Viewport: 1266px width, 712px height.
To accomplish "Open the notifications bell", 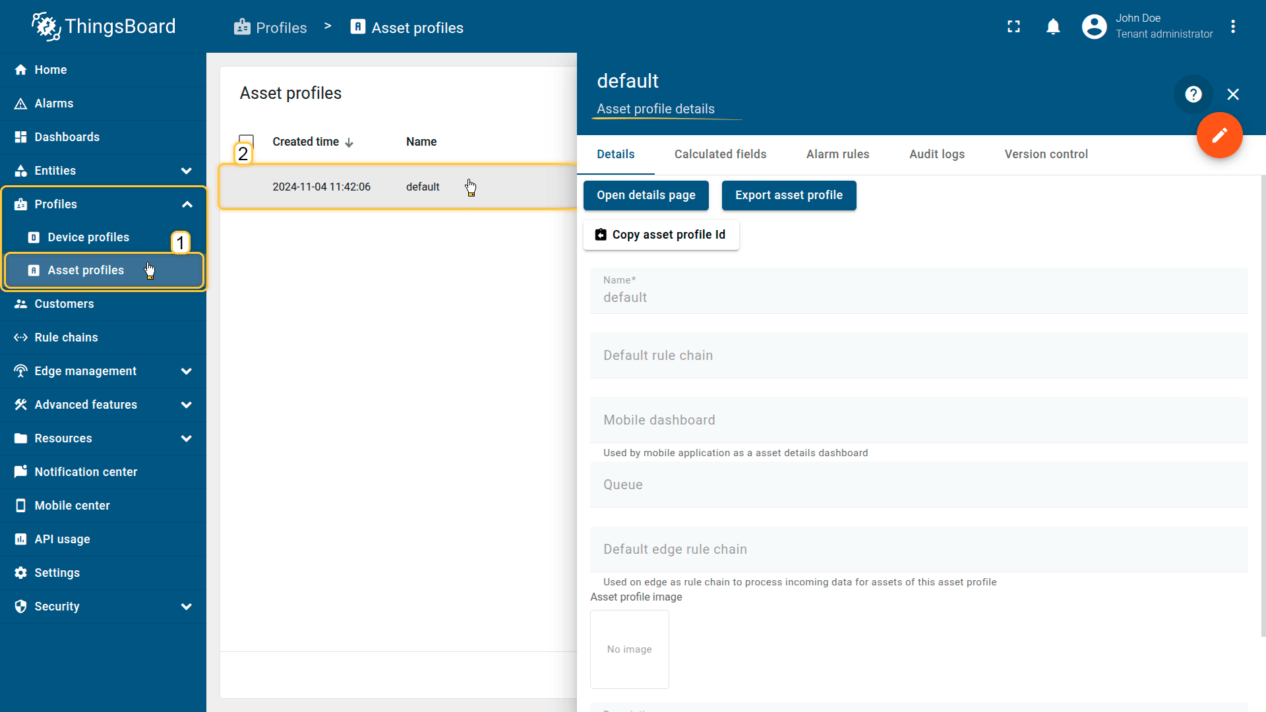I will click(x=1053, y=26).
